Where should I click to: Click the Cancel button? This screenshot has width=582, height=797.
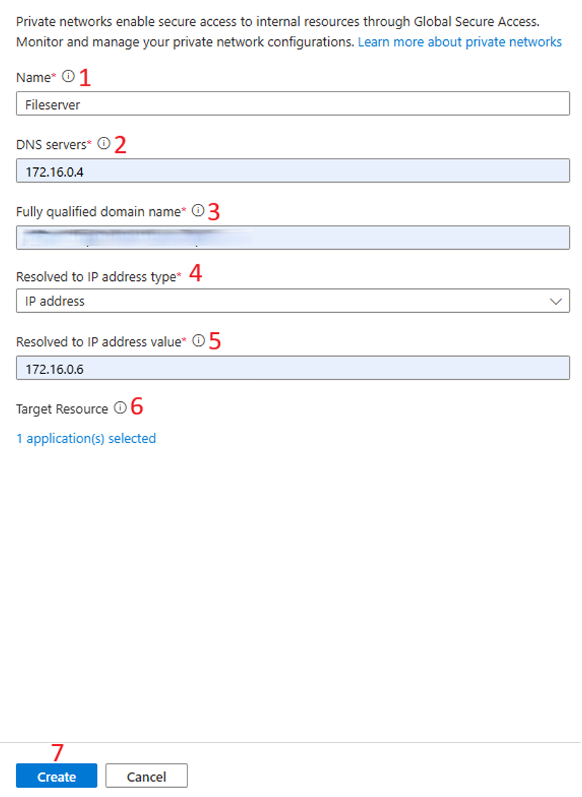(x=146, y=776)
